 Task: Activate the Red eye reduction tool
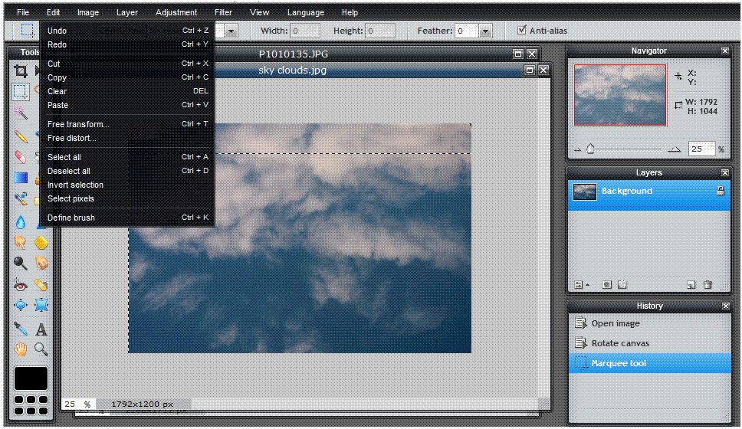point(21,285)
